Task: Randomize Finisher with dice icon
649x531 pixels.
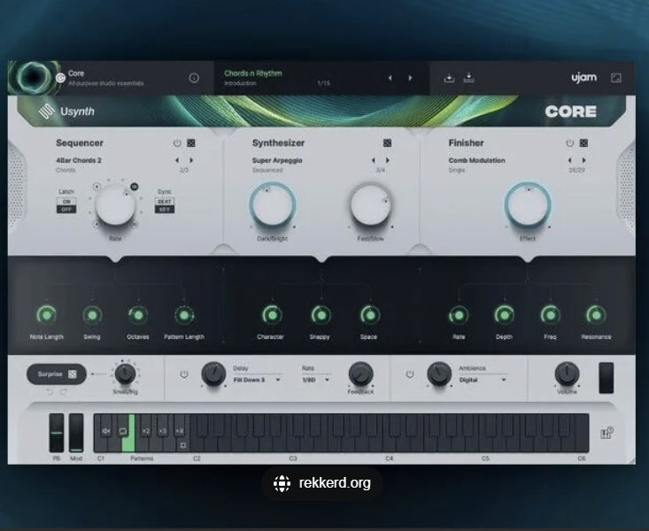Action: [583, 142]
